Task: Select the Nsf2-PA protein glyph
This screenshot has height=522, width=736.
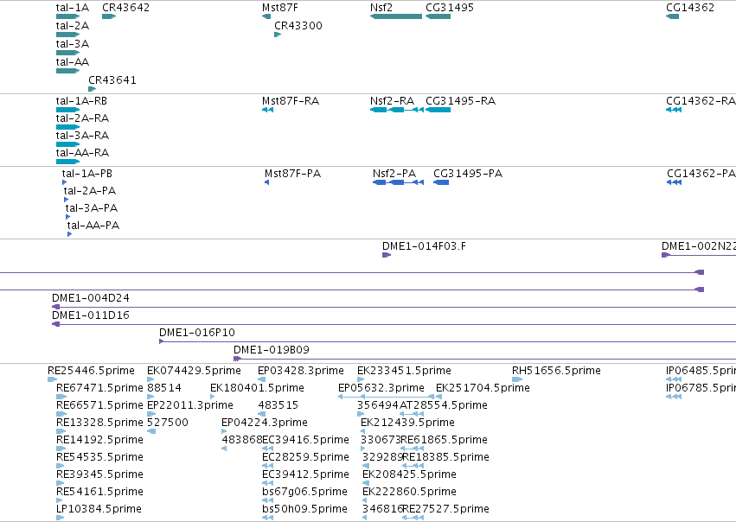Action: click(x=398, y=182)
